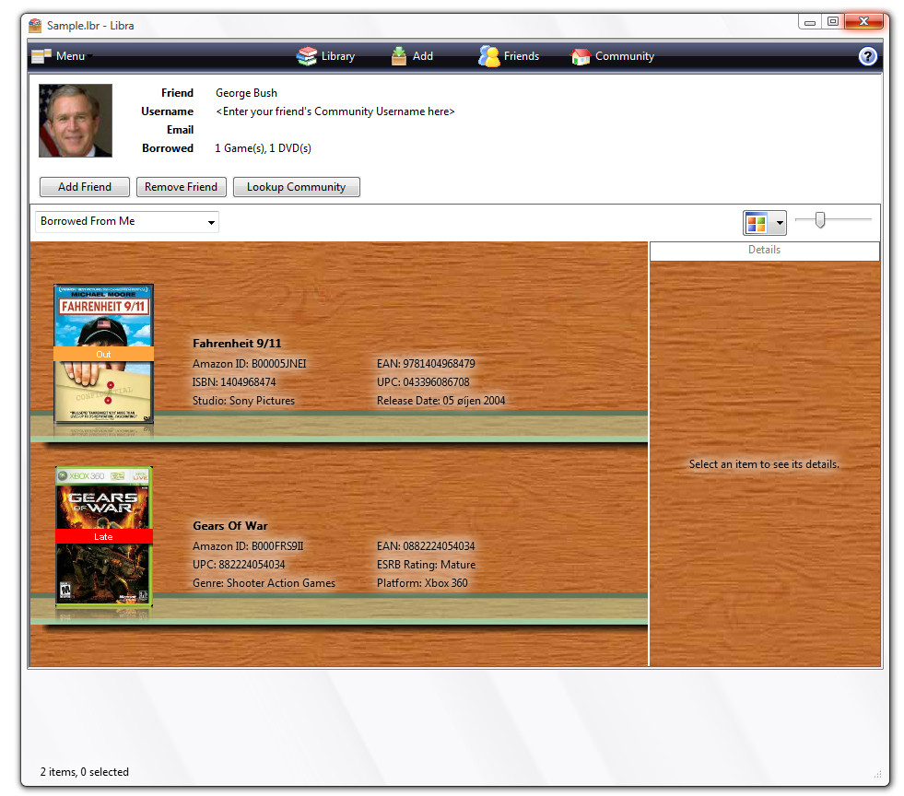This screenshot has height=796, width=904.
Task: Close the Libra window
Action: pyautogui.click(x=863, y=22)
